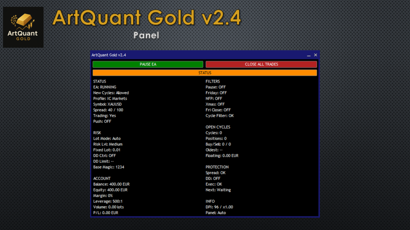Click the STATUS heading above 'EA: RUNNING'
The width and height of the screenshot is (410, 230).
pos(100,81)
